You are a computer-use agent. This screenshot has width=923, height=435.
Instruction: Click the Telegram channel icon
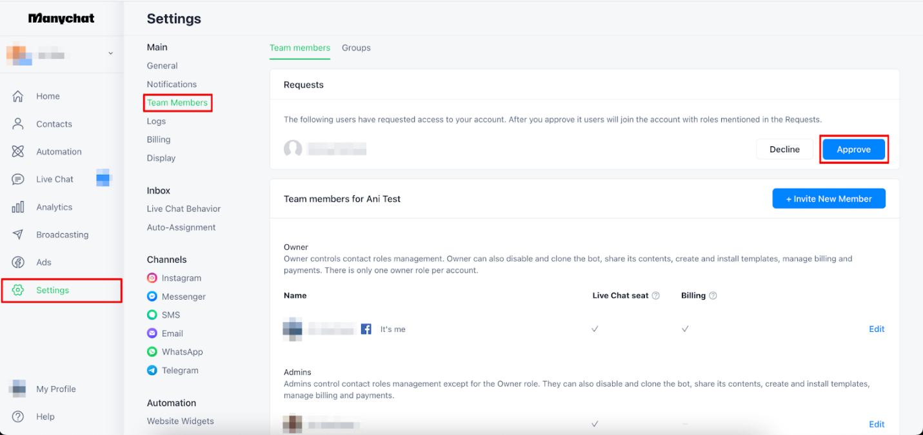point(152,371)
